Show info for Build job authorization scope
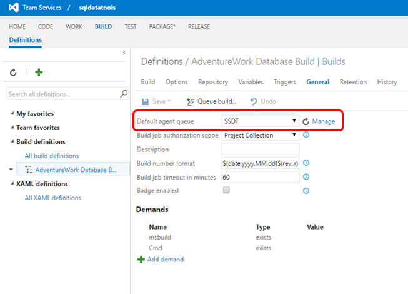This screenshot has width=408, height=294. coord(306,134)
